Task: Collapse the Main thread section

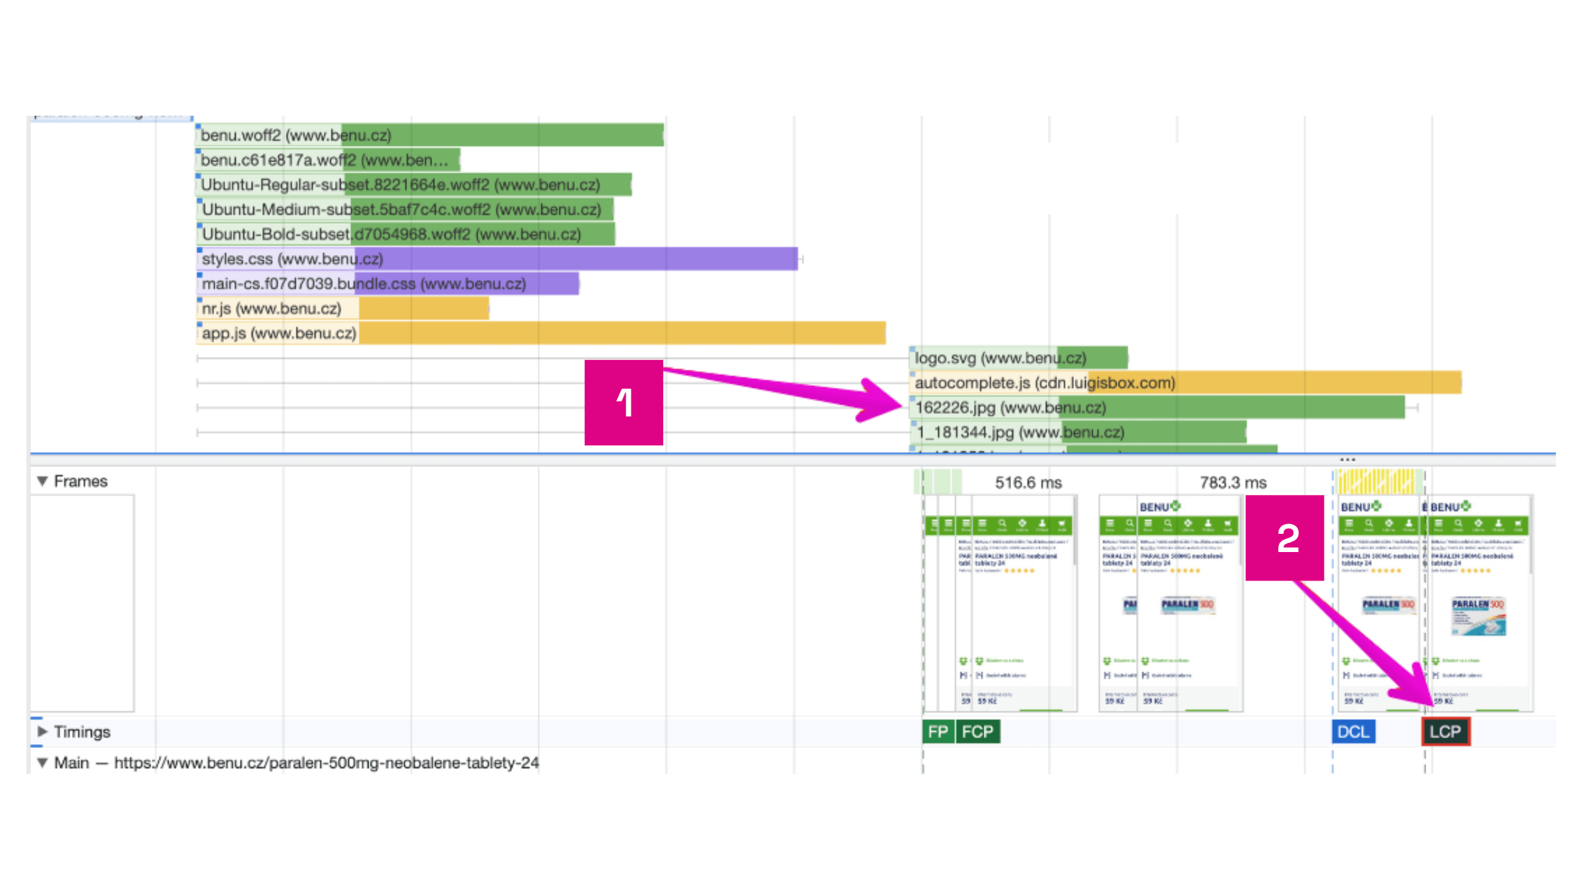Action: click(43, 763)
